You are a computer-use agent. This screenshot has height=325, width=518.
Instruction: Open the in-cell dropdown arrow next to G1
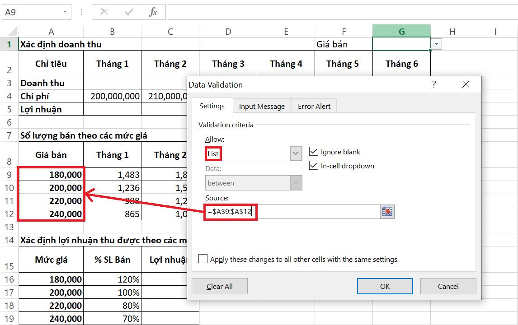(436, 43)
